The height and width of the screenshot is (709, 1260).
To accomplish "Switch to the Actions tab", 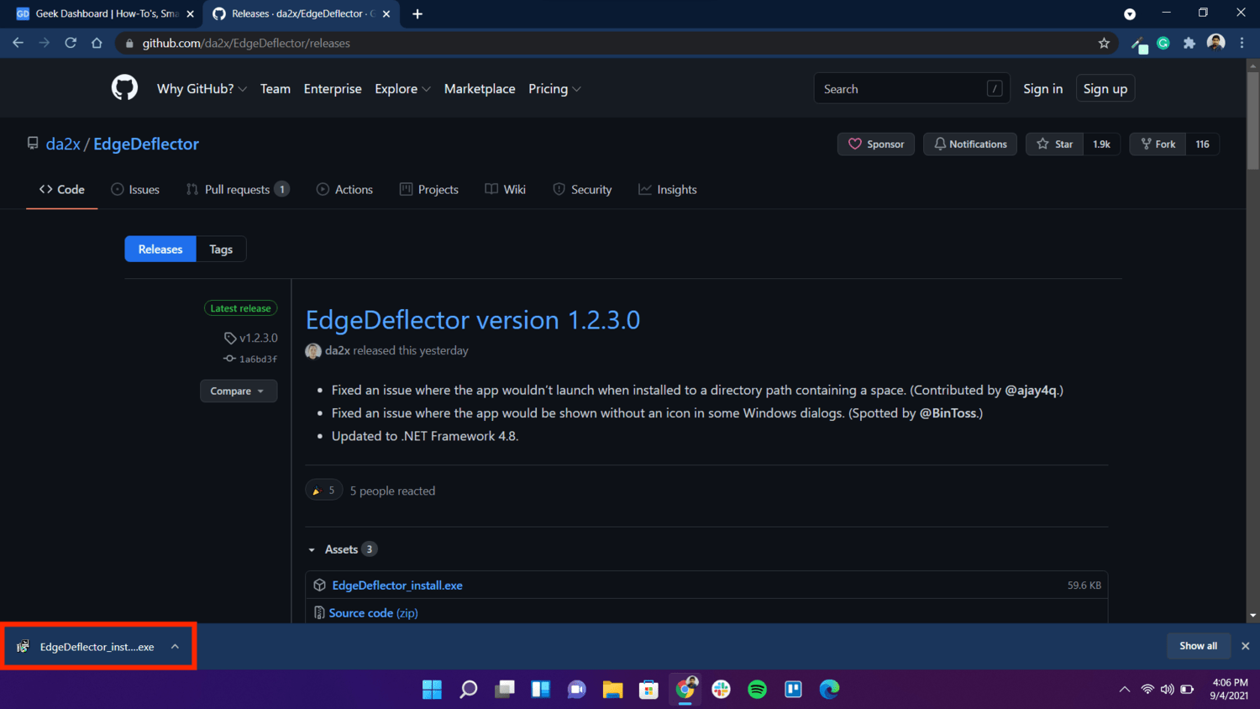I will click(344, 189).
